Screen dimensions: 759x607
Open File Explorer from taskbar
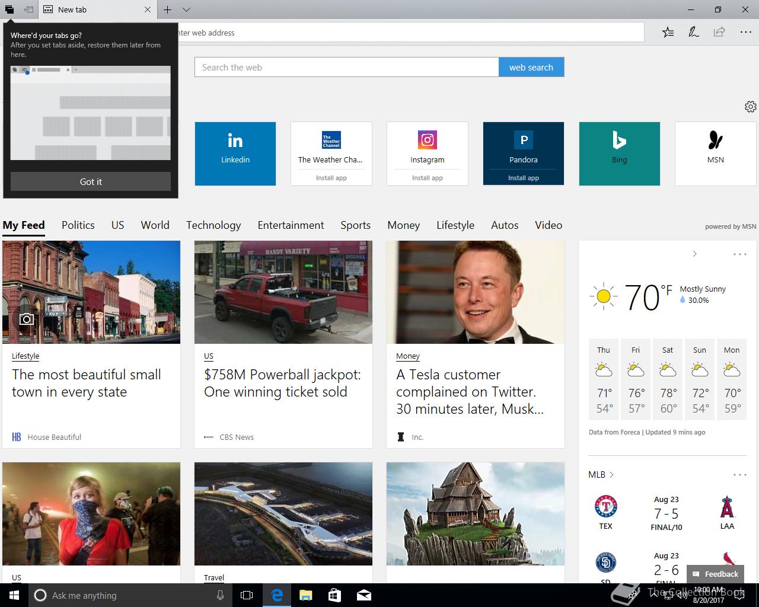305,595
